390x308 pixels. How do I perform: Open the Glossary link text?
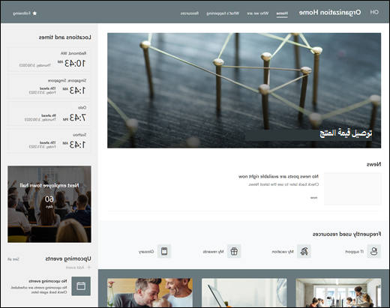(x=146, y=252)
